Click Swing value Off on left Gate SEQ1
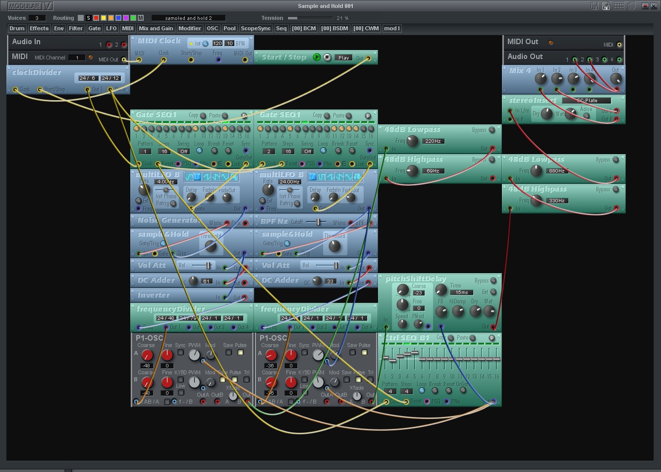661x472 pixels. (x=184, y=151)
